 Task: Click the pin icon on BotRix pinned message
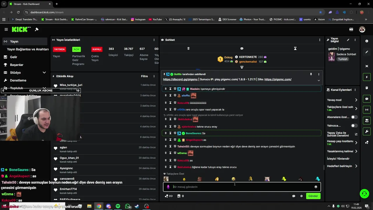tap(311, 74)
